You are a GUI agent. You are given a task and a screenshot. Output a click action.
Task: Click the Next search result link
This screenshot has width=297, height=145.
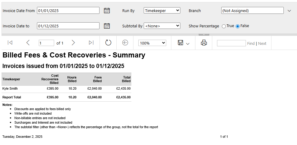[x=262, y=43]
